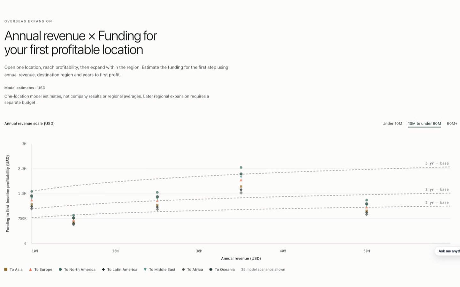Image resolution: width=460 pixels, height=287 pixels.
Task: Click the Model estimates · USD label
Action: point(25,88)
